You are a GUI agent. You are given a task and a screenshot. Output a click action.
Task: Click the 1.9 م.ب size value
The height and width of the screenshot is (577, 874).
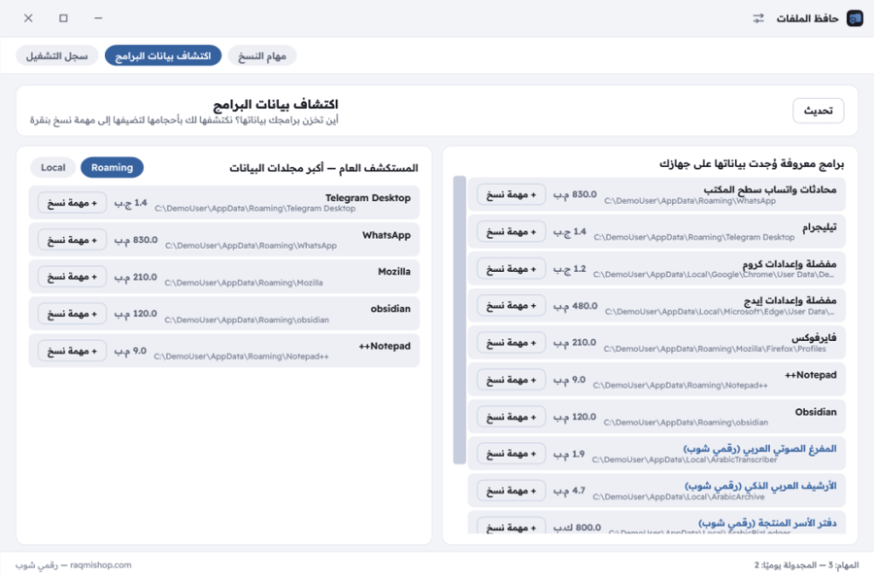click(x=568, y=454)
